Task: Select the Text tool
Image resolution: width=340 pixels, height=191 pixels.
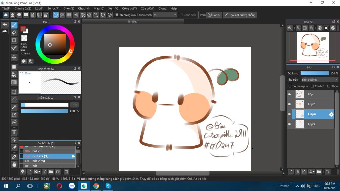Action: [14, 132]
